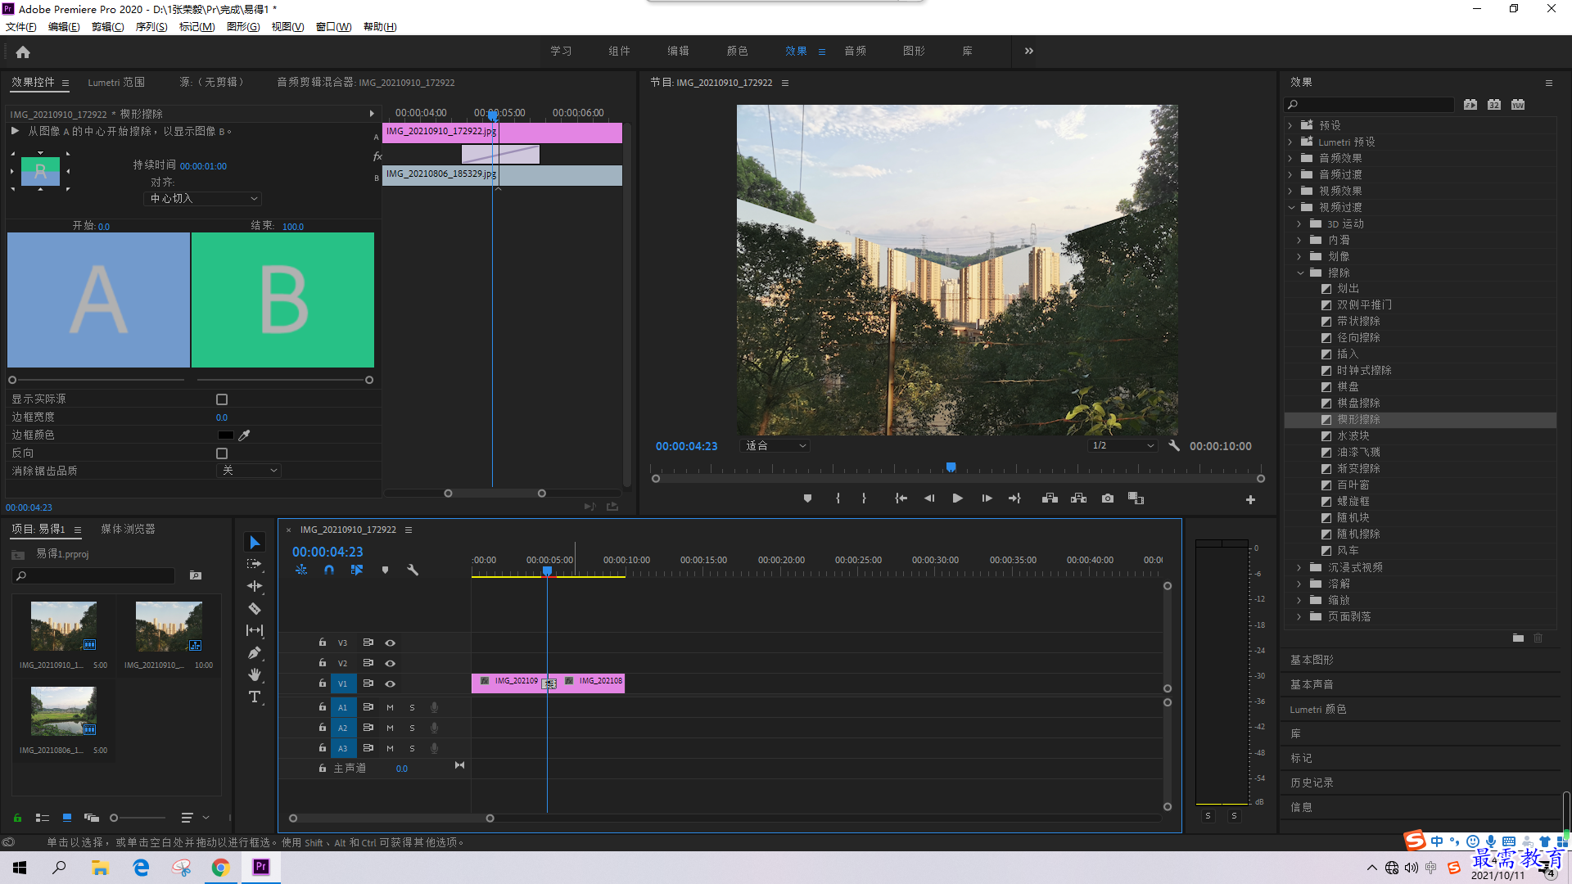
Task: Open 基本声音 panel
Action: 1312,684
